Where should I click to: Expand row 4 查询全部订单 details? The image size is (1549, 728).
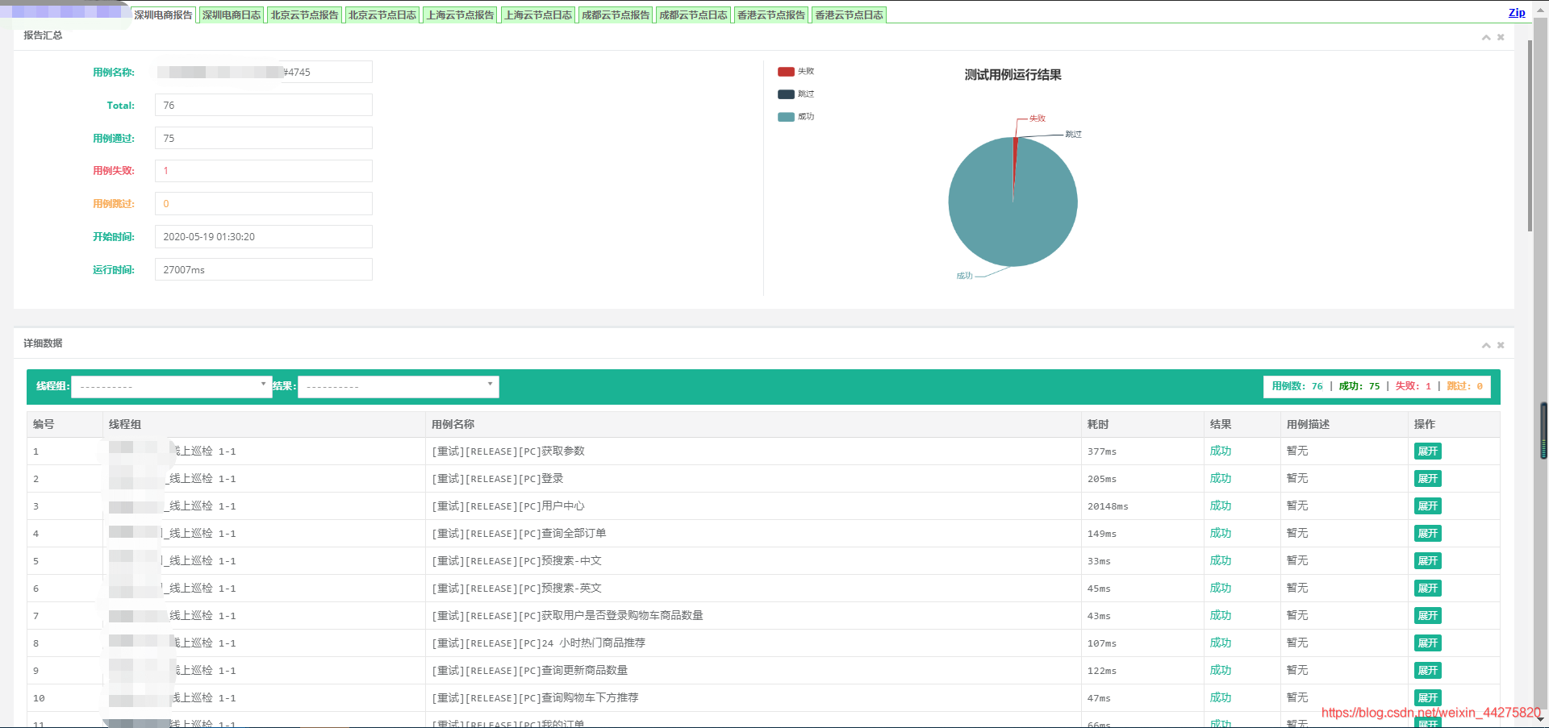(1427, 534)
